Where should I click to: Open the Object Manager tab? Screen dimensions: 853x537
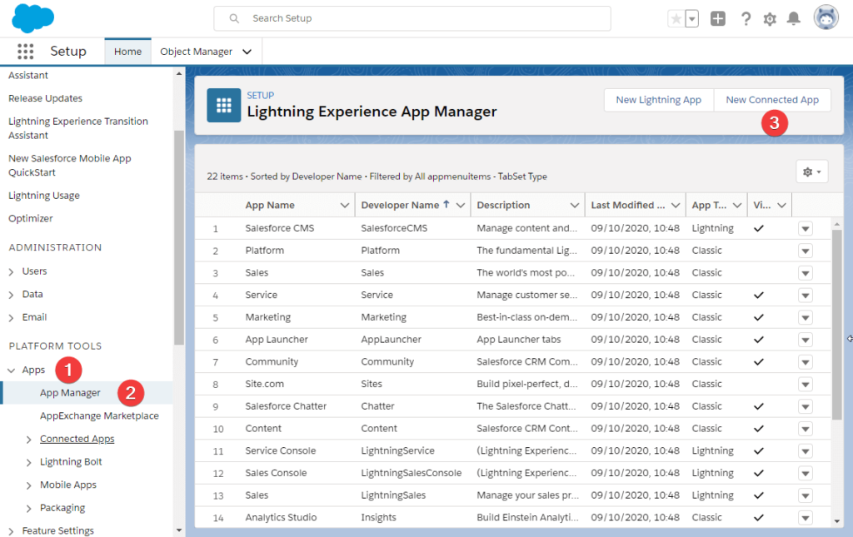pos(196,52)
